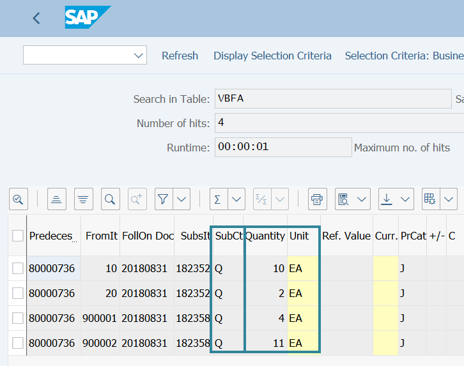Click the Number of hits field

(339, 123)
